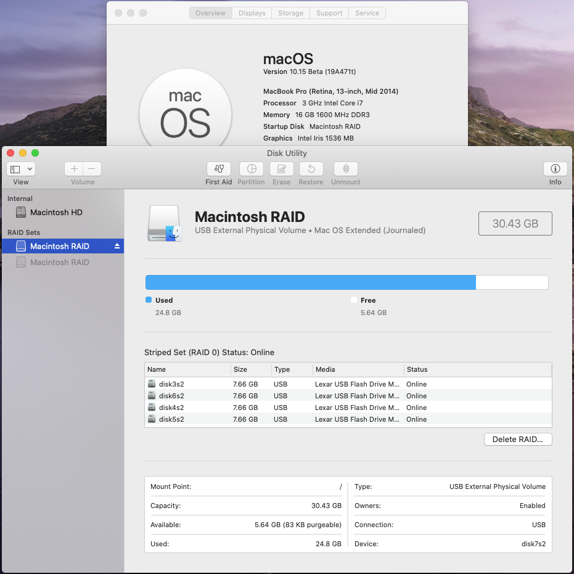Click the Available value 5.64 GB purgeable

point(298,525)
